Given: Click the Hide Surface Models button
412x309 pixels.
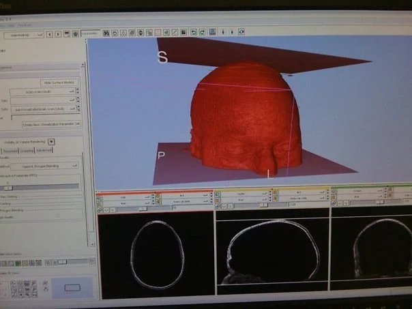Looking at the screenshot, I should 59,83.
